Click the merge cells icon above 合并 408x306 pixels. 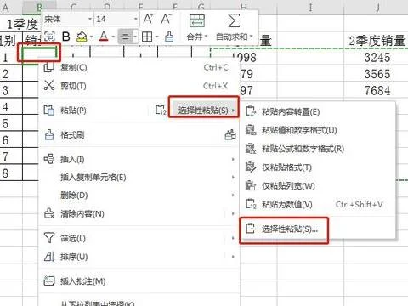click(197, 20)
